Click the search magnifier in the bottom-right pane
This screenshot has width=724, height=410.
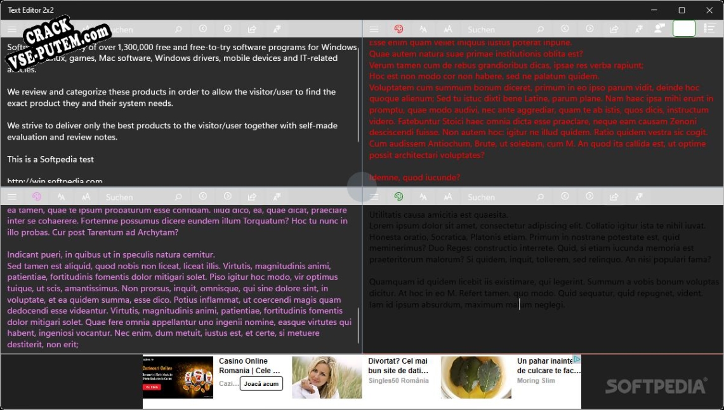(x=540, y=197)
